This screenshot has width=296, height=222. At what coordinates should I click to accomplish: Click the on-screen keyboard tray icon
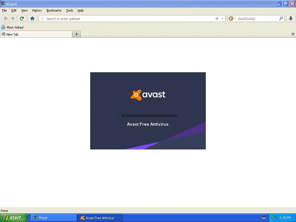click(x=264, y=218)
